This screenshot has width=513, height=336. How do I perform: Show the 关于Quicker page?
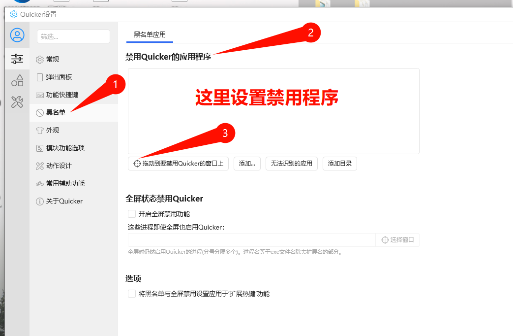74,201
